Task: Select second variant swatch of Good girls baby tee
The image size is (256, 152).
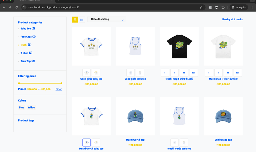Action: pyautogui.click(x=96, y=73)
